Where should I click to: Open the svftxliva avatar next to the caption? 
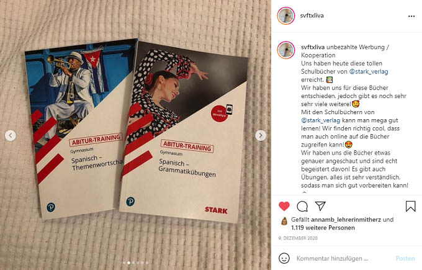pyautogui.click(x=286, y=50)
